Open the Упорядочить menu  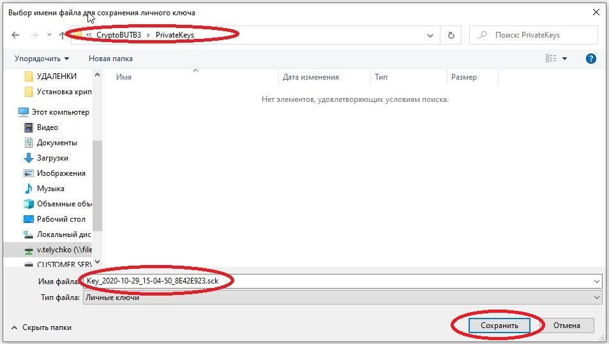[41, 59]
